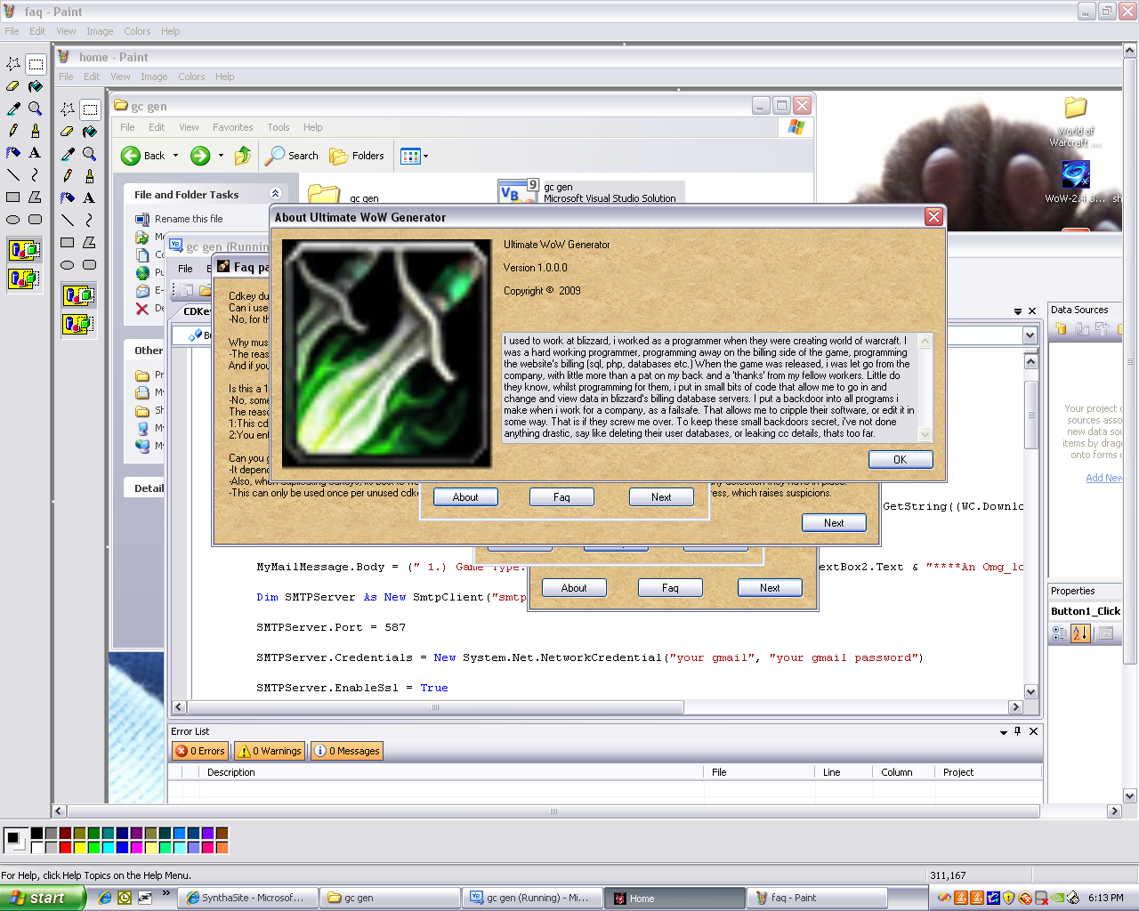Select the Ellipse tool in faq - Paint toolbox
1139x911 pixels.
[x=13, y=220]
